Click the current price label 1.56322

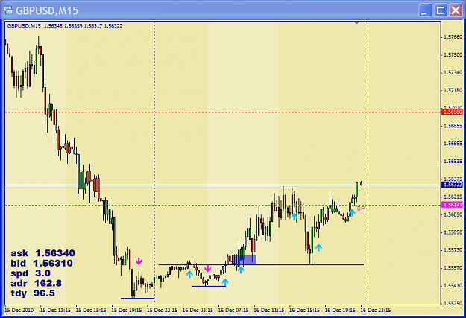tap(452, 185)
